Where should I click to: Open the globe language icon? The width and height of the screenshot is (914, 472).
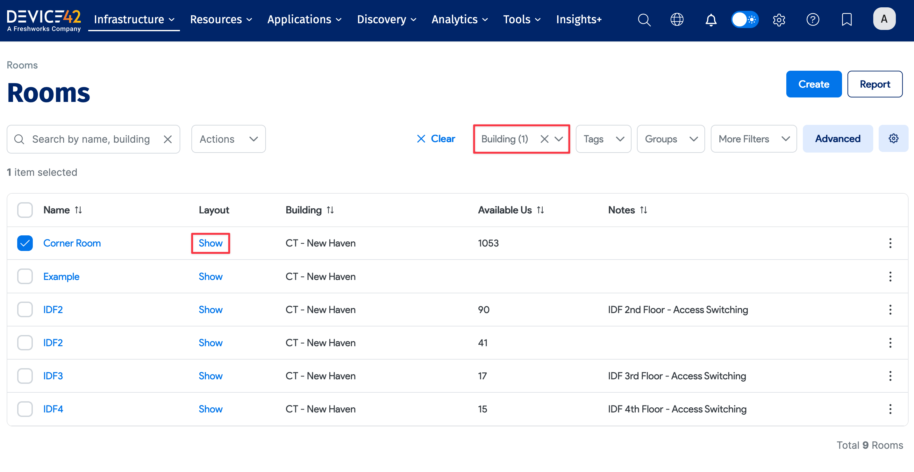[x=677, y=19]
